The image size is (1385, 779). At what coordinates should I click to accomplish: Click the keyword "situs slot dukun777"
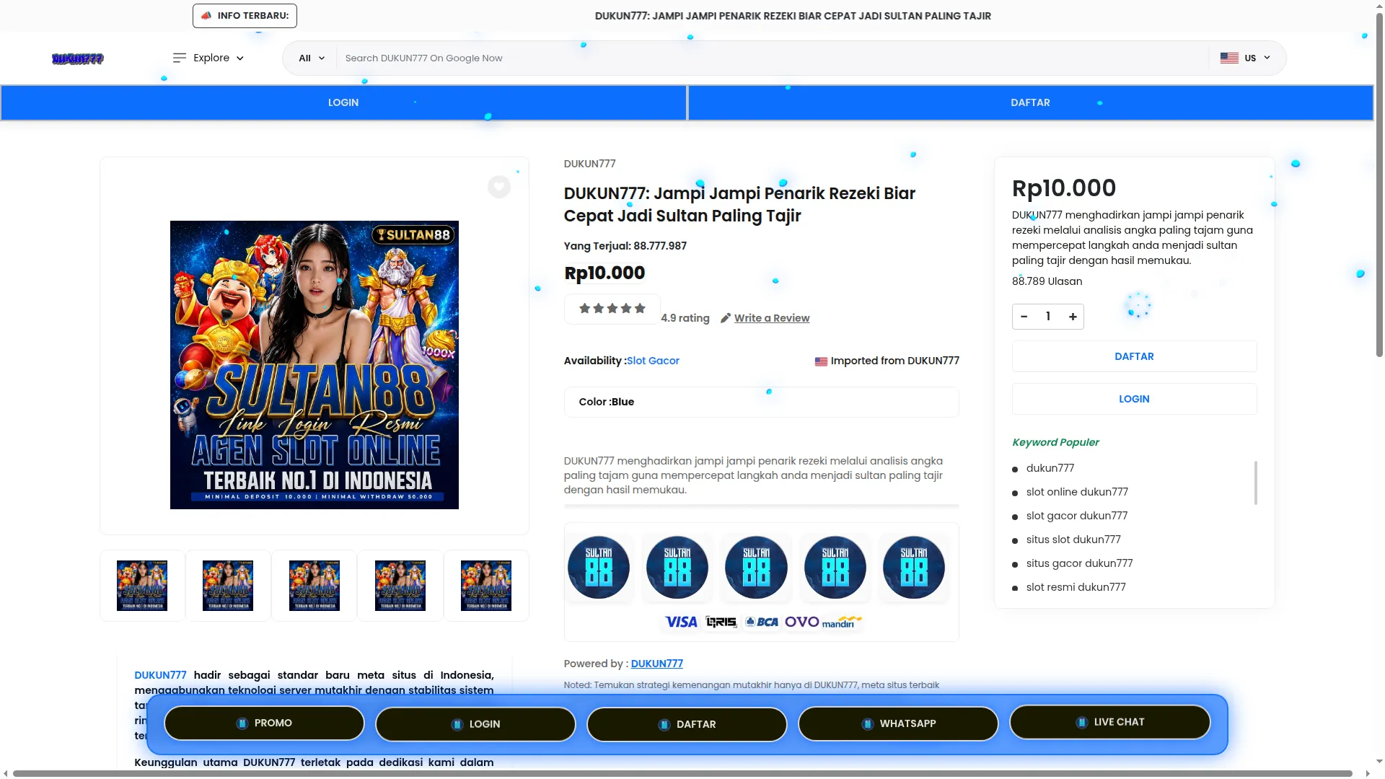click(x=1073, y=540)
